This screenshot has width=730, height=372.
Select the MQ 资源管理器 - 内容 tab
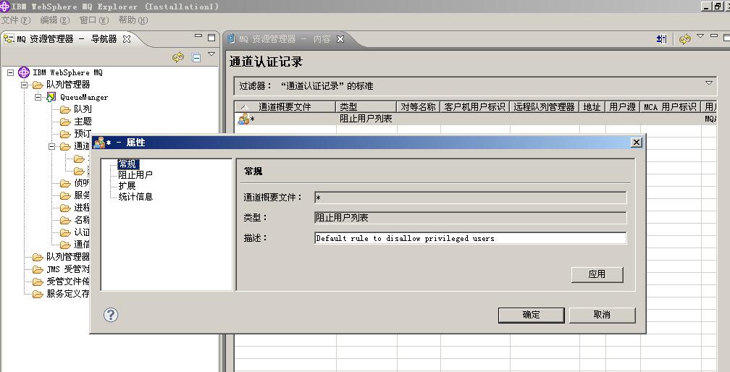pyautogui.click(x=285, y=39)
